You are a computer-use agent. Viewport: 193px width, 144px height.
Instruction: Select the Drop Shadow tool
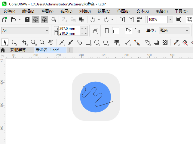[156, 42]
